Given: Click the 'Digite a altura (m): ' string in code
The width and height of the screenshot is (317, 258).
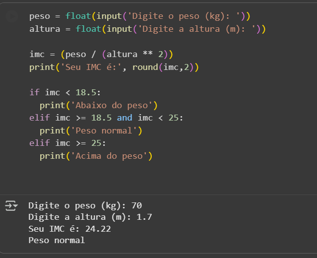Looking at the screenshot, I should pos(196,29).
